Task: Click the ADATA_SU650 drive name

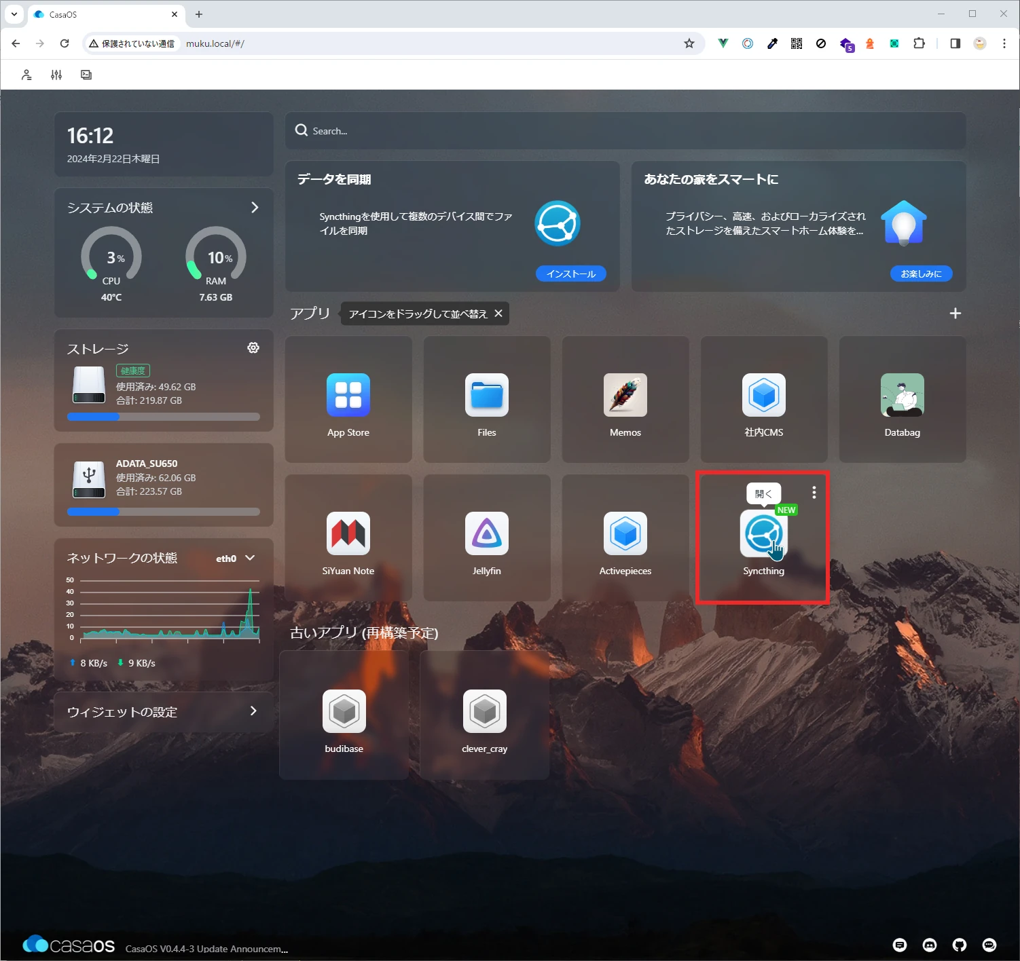Action: pyautogui.click(x=147, y=464)
